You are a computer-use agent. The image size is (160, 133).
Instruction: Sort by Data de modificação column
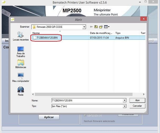coord(101,33)
